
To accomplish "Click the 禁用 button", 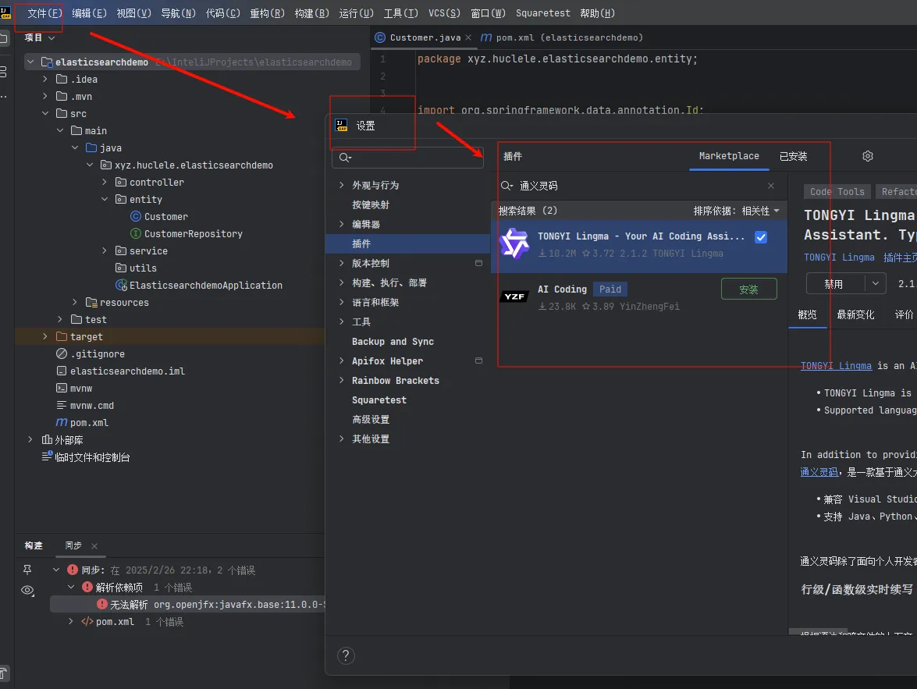I will [x=834, y=284].
